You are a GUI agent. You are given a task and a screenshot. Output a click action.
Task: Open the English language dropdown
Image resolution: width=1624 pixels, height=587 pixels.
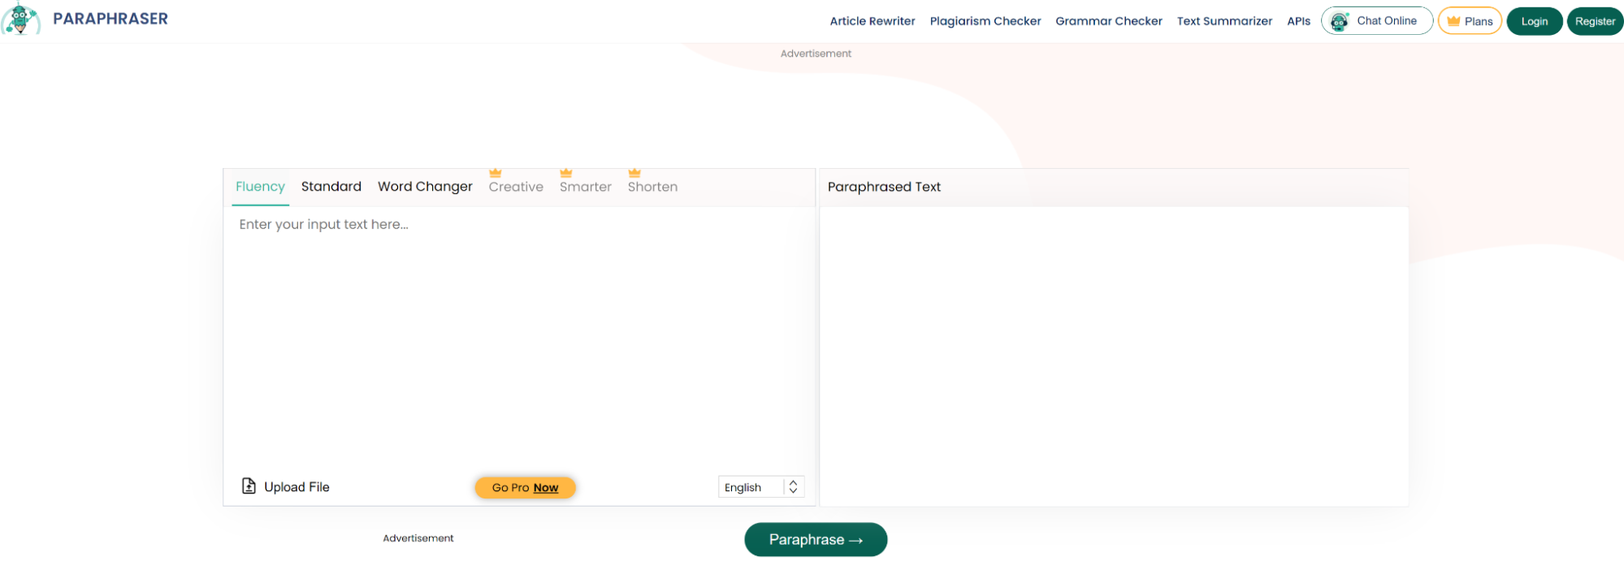point(761,487)
